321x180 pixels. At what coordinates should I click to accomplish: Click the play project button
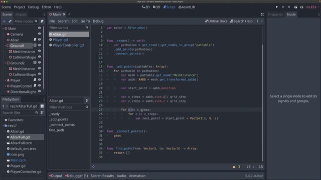click(277, 7)
